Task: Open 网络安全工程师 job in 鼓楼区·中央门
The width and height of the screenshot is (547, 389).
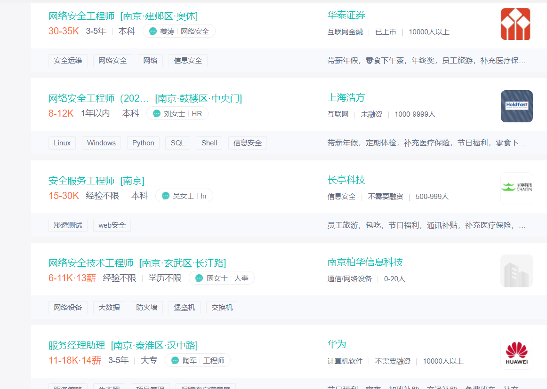Action: coord(145,98)
